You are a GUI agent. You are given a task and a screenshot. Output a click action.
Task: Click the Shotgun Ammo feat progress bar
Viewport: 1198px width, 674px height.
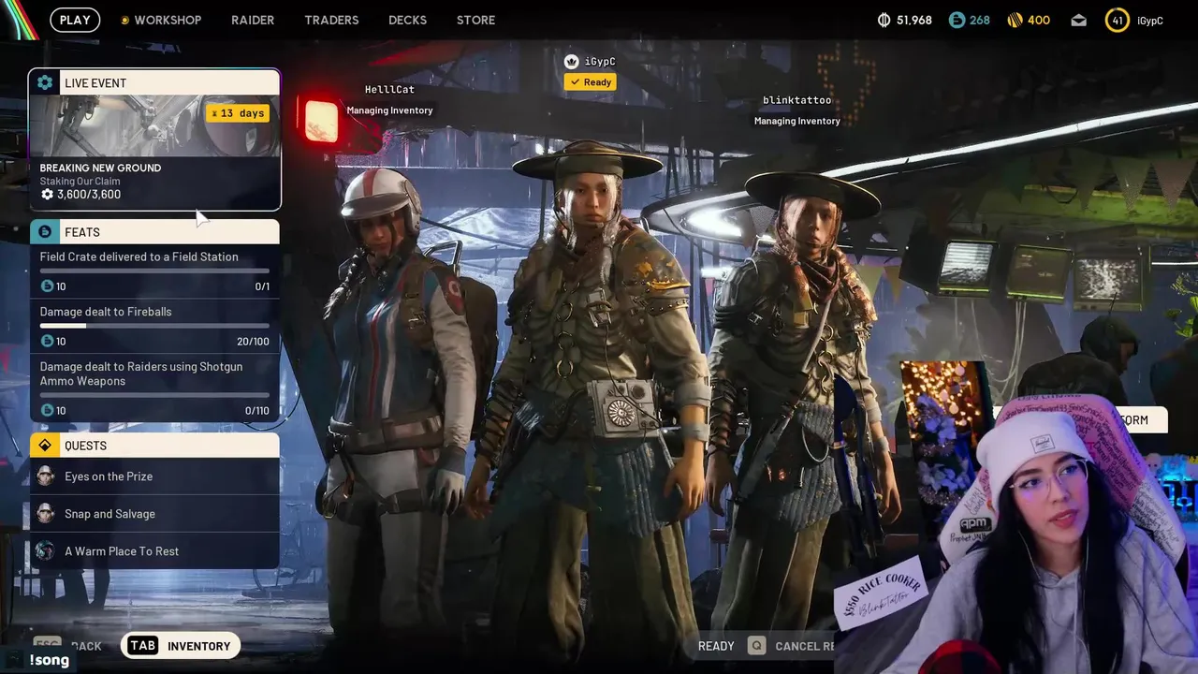coord(154,395)
